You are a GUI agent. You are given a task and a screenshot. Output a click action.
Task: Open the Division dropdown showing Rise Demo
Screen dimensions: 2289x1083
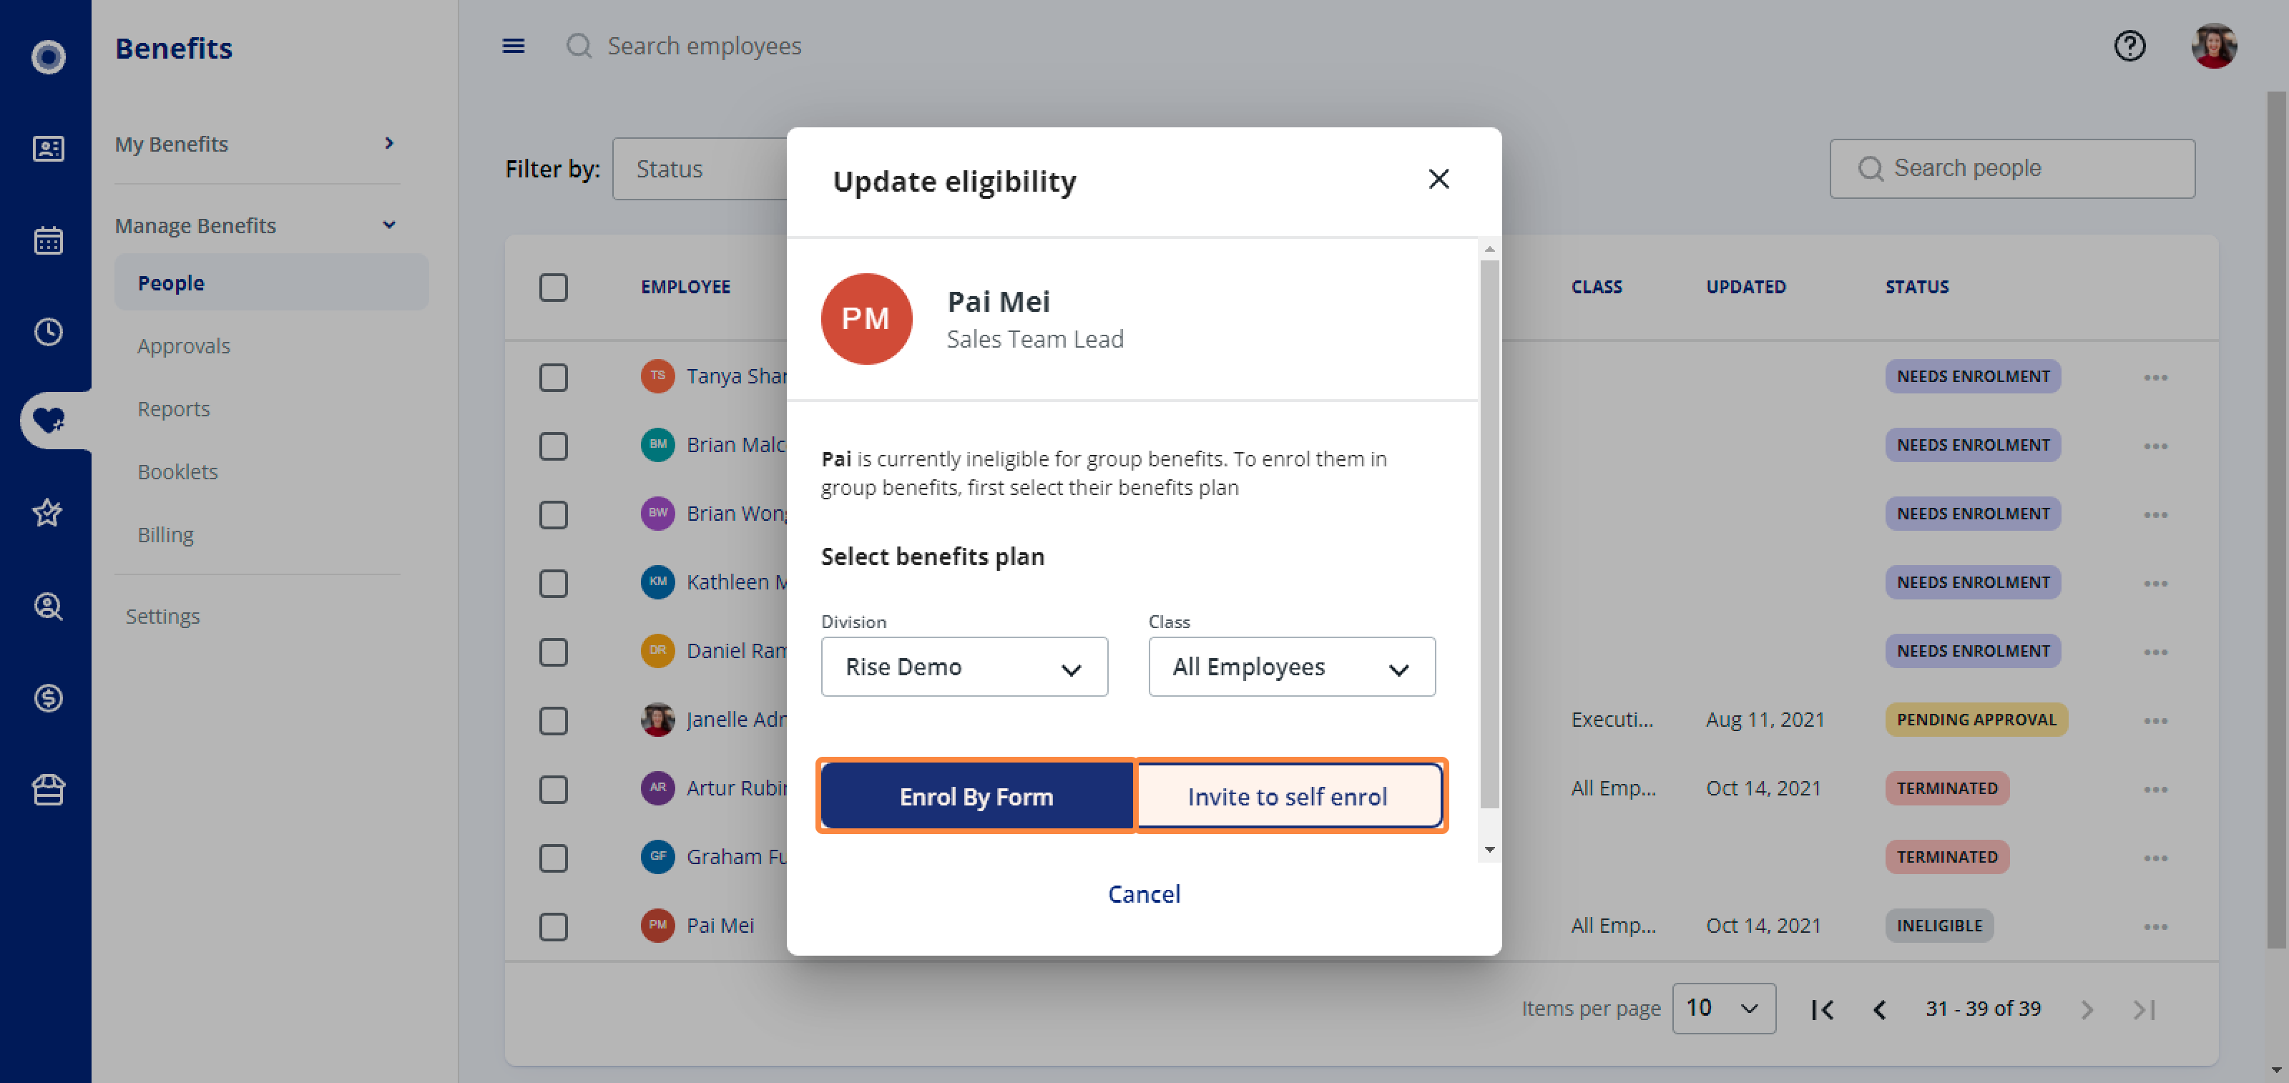point(964,667)
